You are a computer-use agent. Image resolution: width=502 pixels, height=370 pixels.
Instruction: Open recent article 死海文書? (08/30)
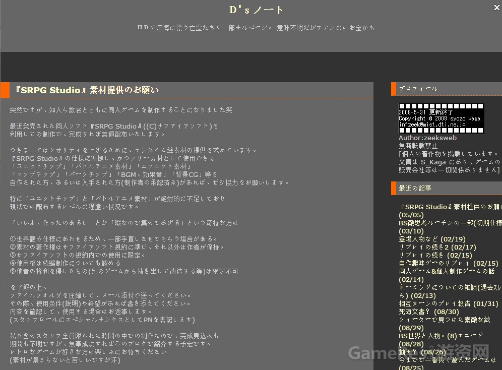[429, 312]
